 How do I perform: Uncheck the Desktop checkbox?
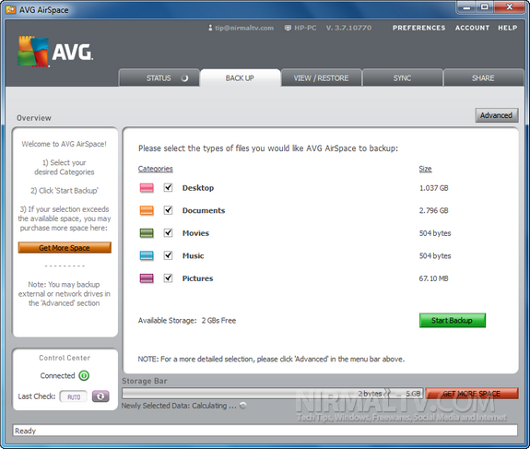pyautogui.click(x=168, y=187)
